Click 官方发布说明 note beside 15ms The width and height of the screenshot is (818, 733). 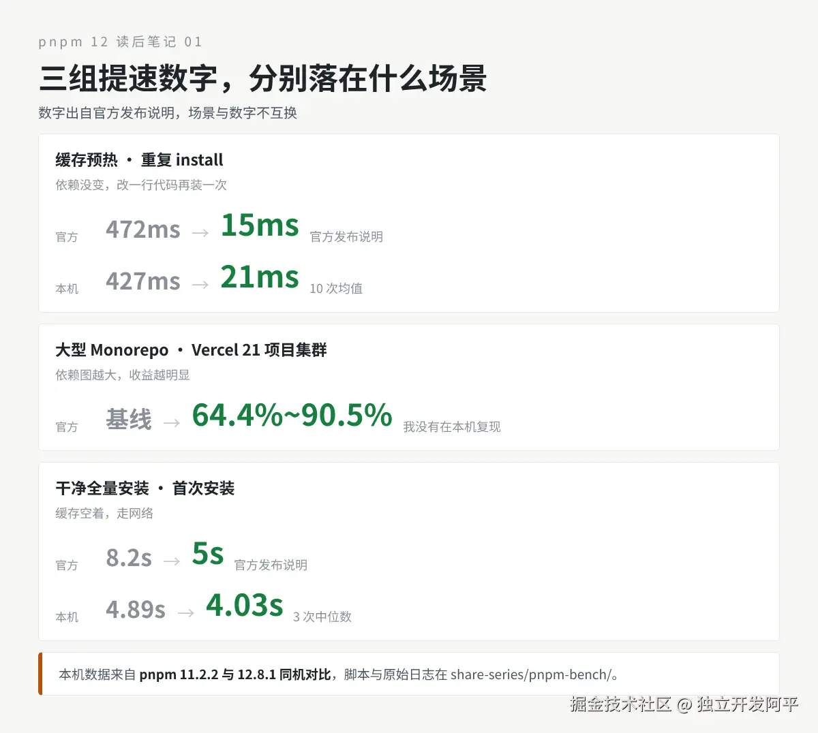pyautogui.click(x=346, y=237)
